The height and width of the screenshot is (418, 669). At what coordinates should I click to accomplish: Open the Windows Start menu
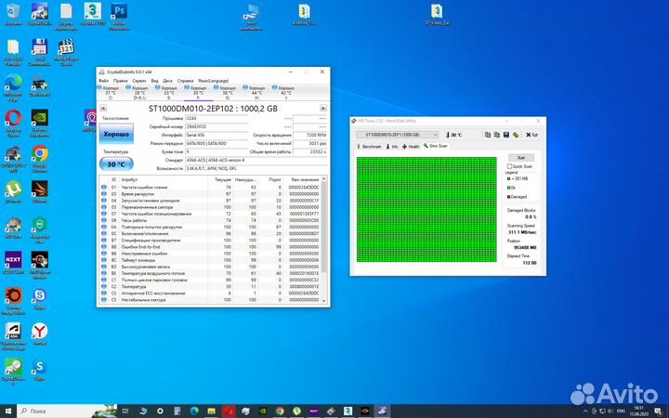click(8, 411)
